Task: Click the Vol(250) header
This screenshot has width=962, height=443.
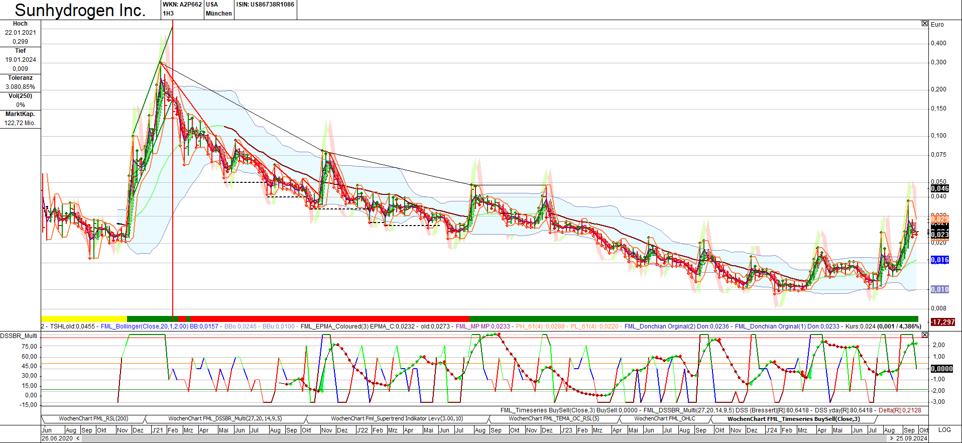Action: point(20,96)
